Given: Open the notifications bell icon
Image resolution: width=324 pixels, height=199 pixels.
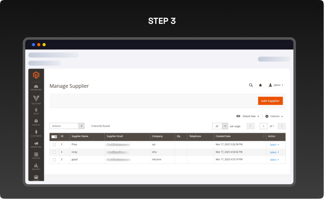Looking at the screenshot, I should click(x=260, y=85).
